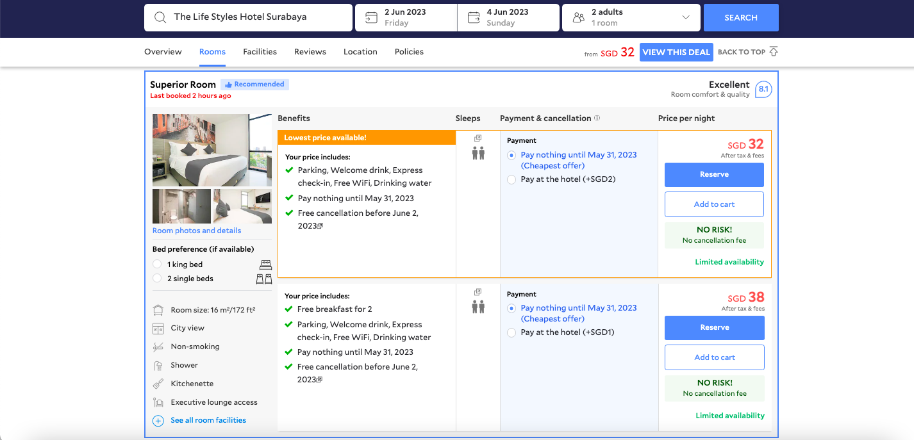914x440 pixels.
Task: Switch to the Rooms tab
Action: pyautogui.click(x=212, y=52)
